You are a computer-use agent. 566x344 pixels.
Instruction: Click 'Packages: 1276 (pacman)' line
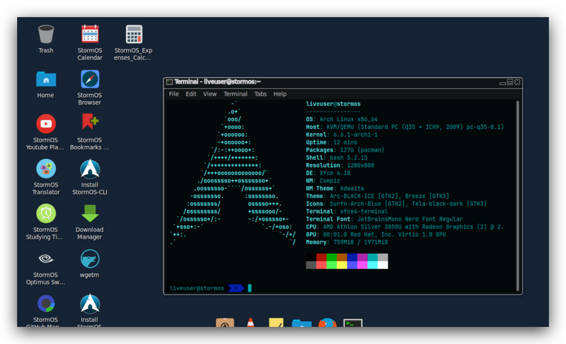(345, 150)
